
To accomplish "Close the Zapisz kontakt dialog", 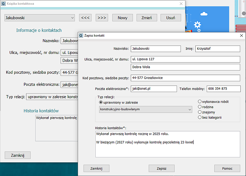I will pos(241,36).
